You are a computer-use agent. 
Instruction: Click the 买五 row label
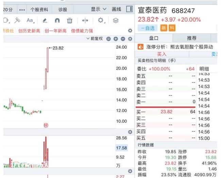tap(141, 138)
